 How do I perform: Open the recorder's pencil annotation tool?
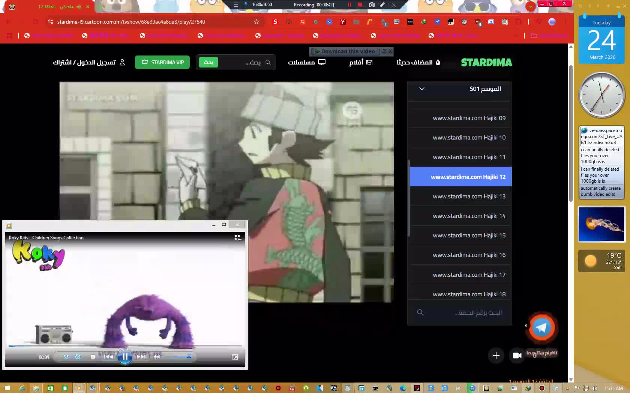coord(382,5)
